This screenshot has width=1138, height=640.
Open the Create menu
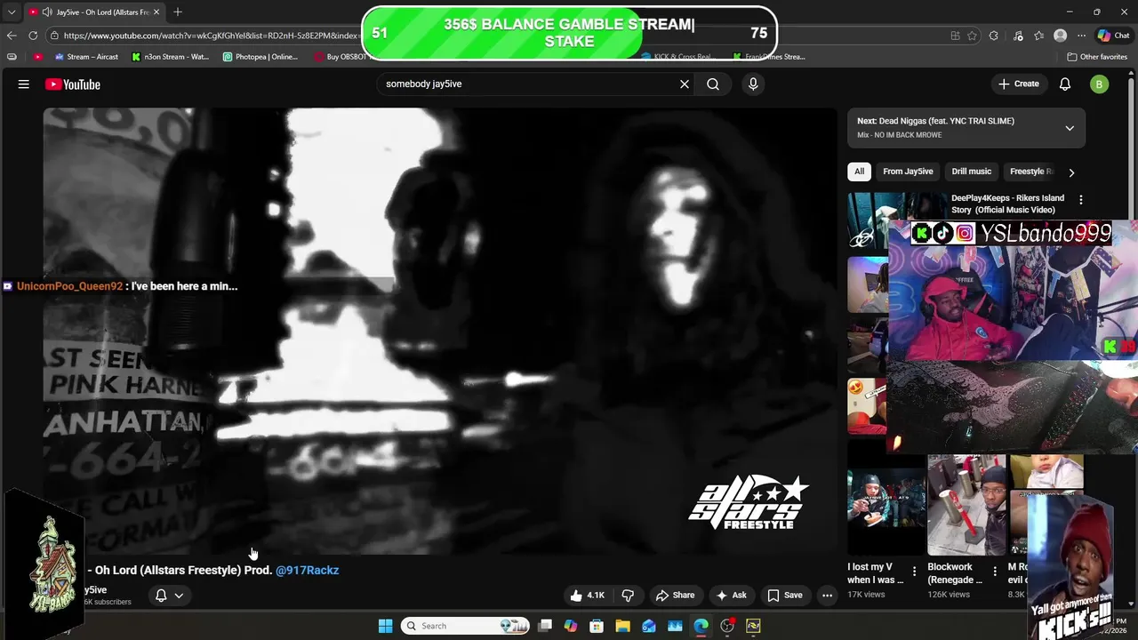1019,84
